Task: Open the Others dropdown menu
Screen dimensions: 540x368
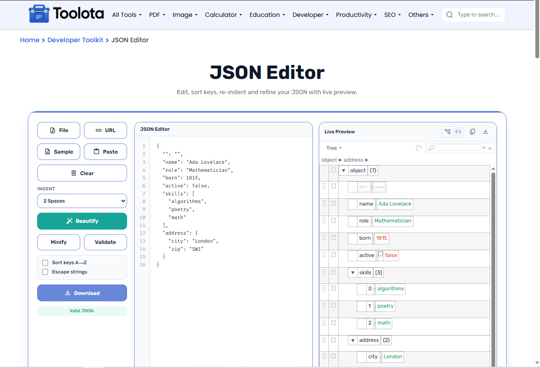Action: coord(421,15)
